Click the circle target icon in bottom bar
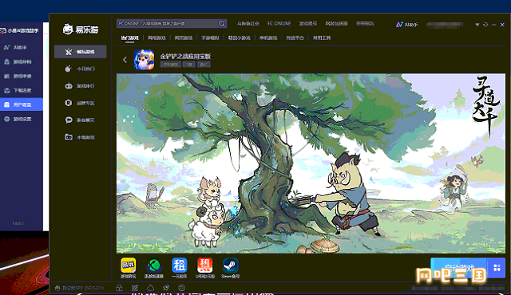The image size is (511, 295). tap(181, 288)
